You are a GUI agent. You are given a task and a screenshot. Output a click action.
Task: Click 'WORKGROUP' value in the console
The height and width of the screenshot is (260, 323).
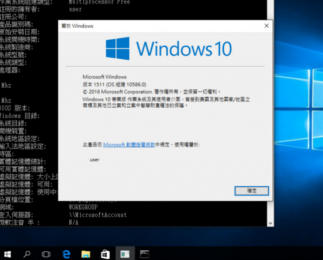83,207
